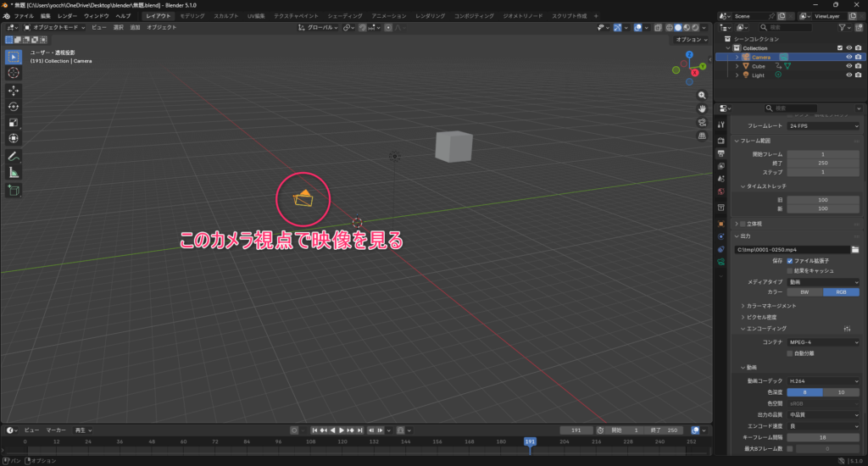Hide the Cube object with its eye icon
The image size is (868, 466).
click(x=849, y=65)
